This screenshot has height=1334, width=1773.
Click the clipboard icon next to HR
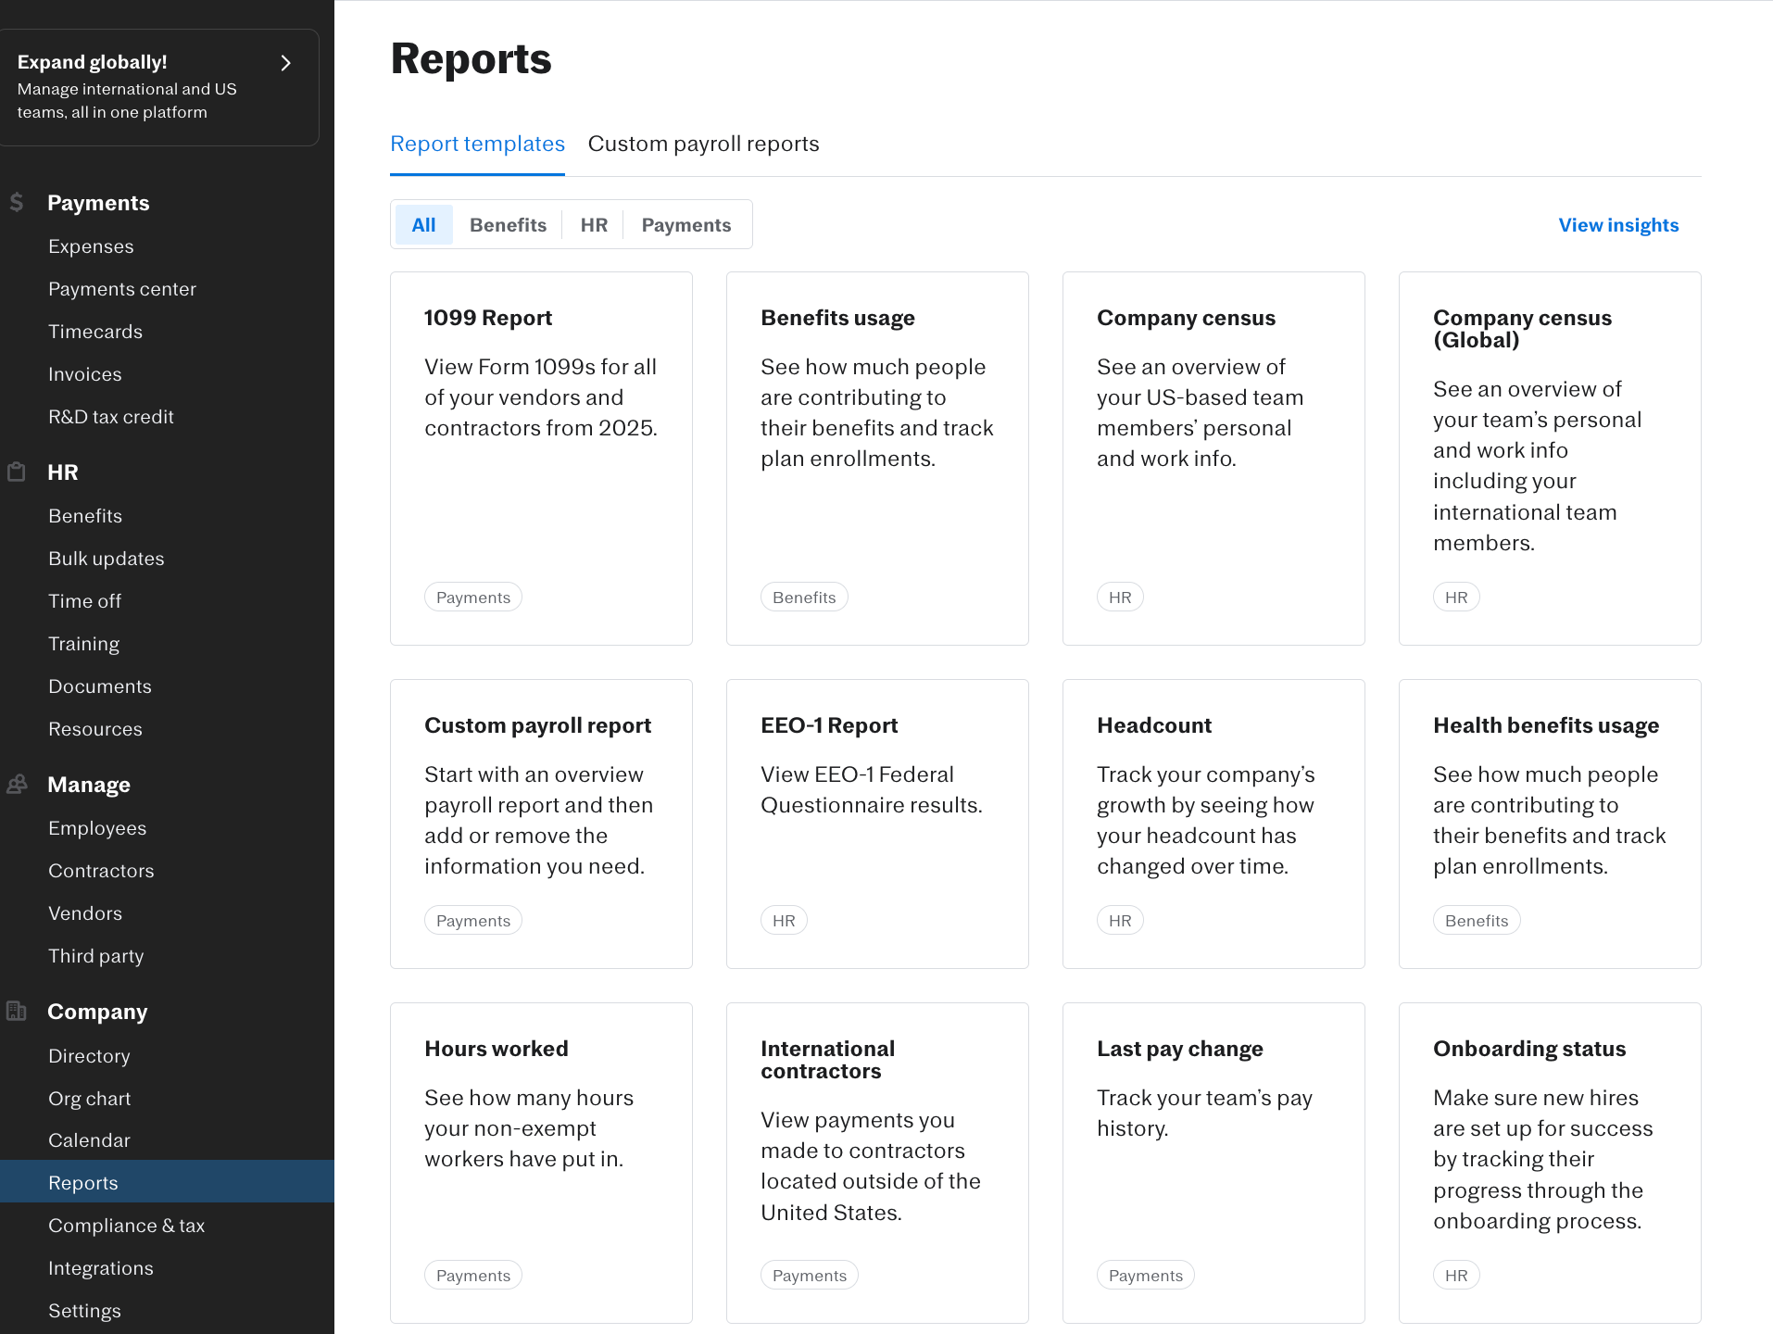17,472
